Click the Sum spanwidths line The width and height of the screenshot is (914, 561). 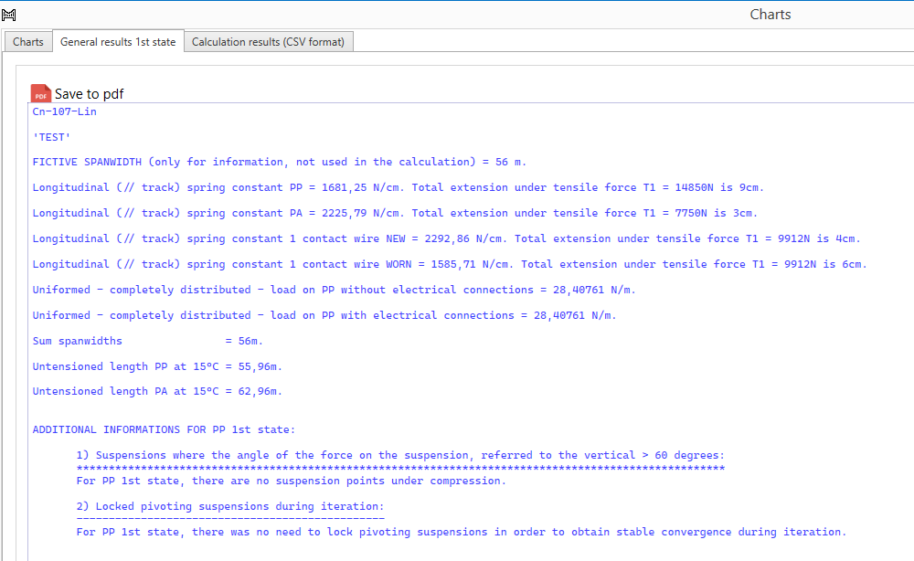pos(147,341)
